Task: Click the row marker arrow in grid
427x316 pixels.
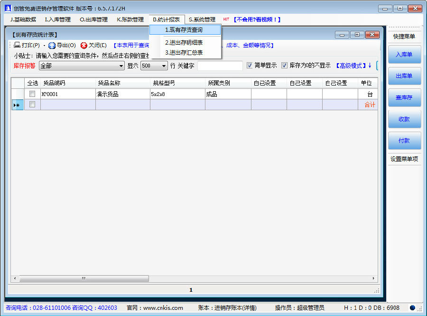Action: (17, 105)
